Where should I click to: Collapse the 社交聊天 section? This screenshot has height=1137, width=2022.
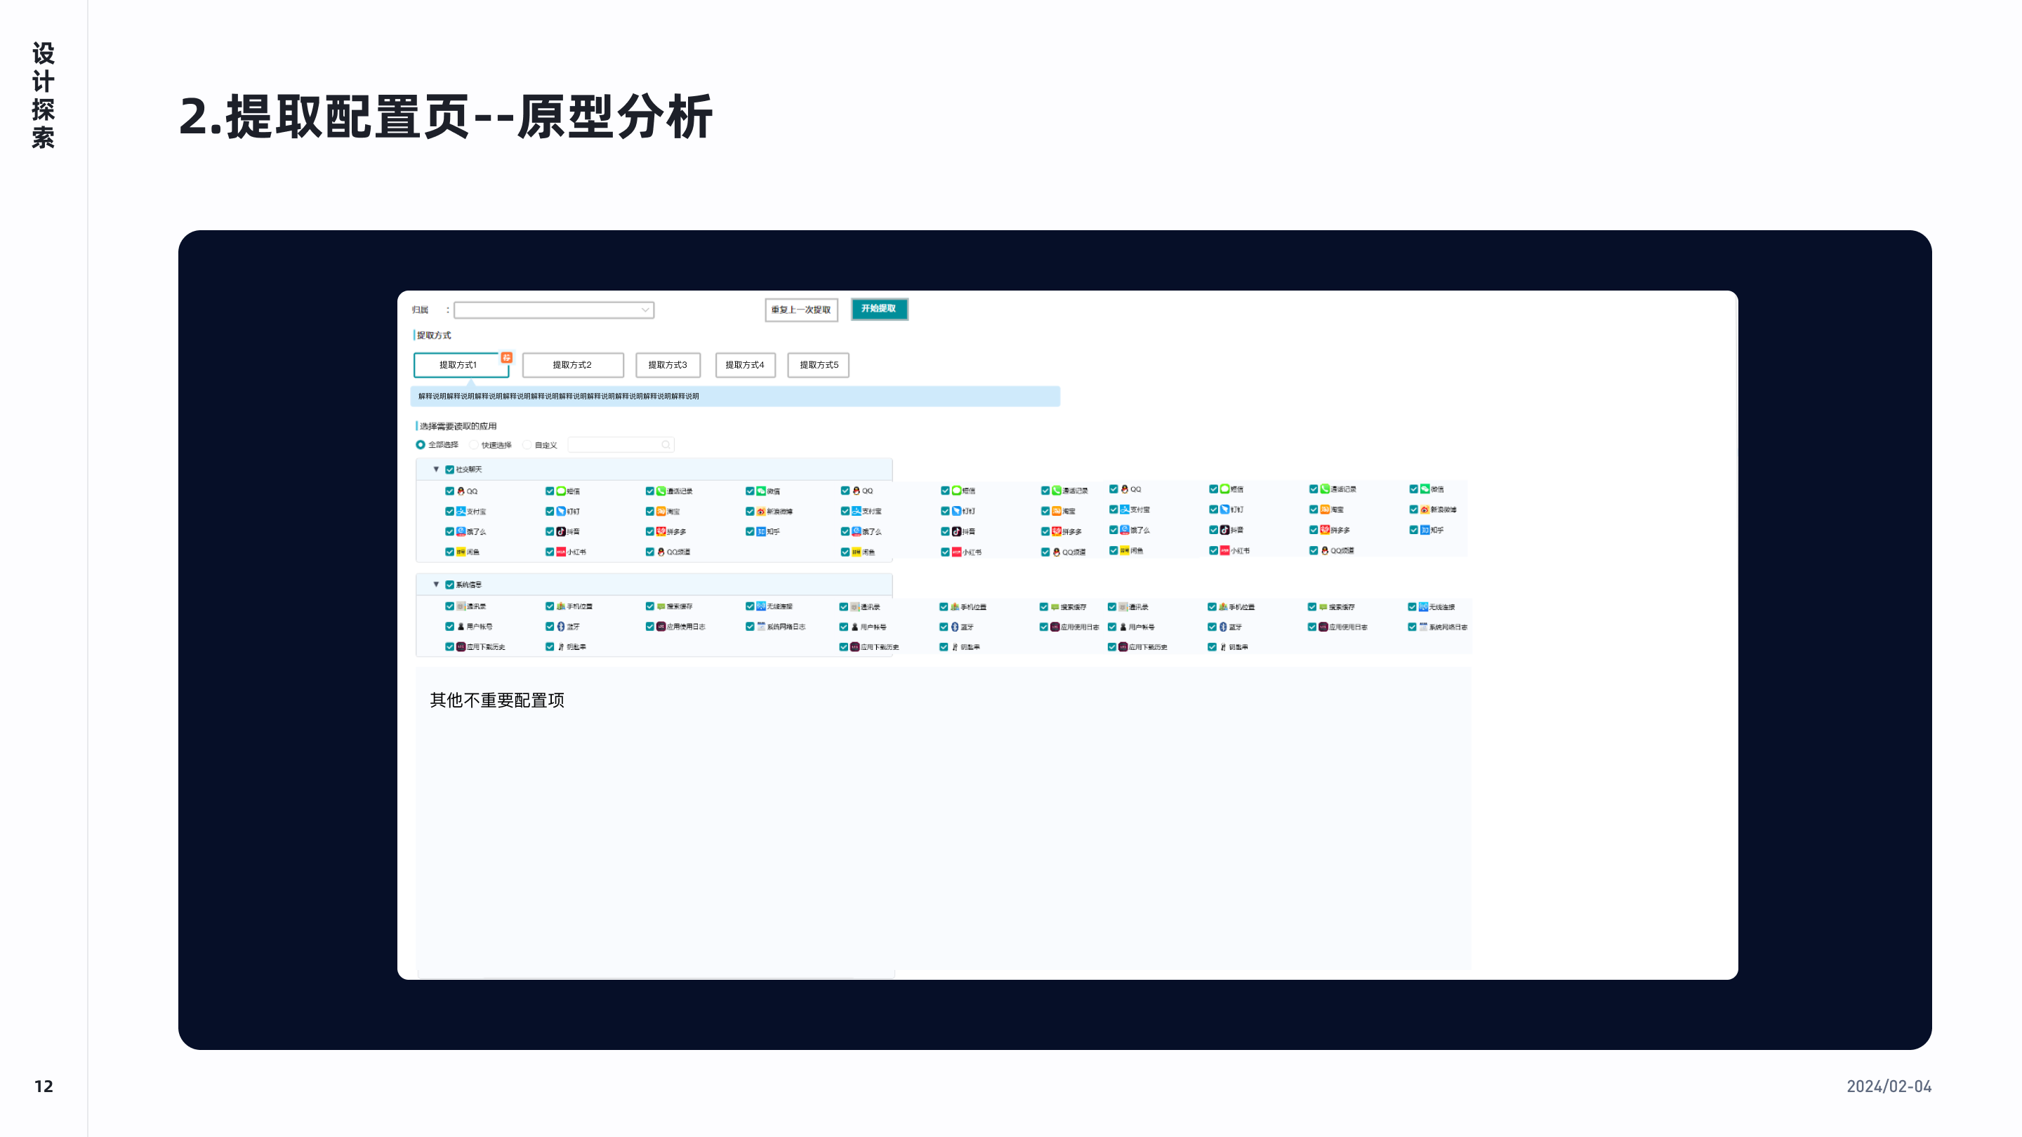[x=435, y=470]
